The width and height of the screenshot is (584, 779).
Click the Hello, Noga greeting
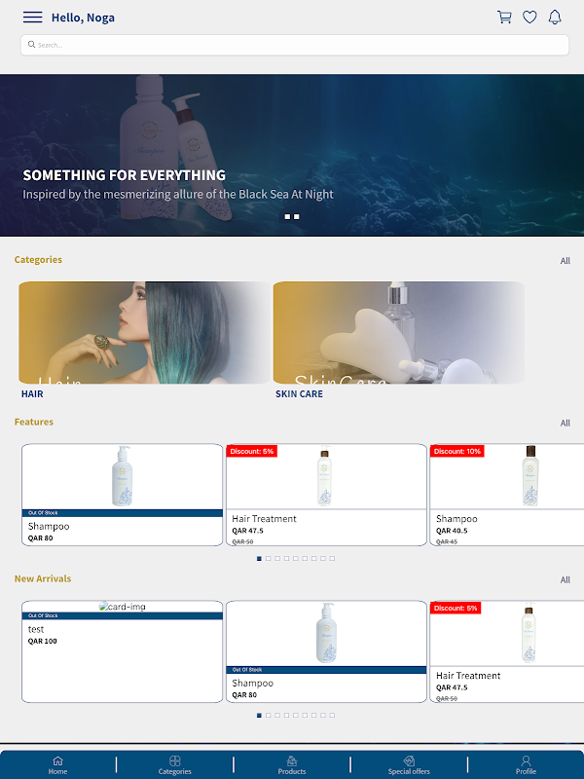click(x=83, y=18)
